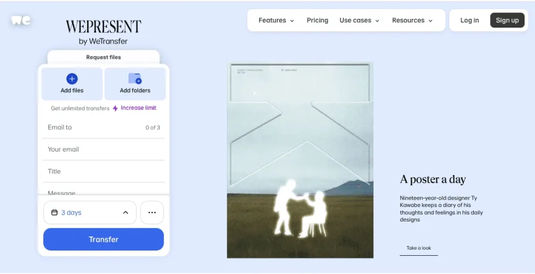The image size is (535, 274).
Task: Click the Sign up button
Action: click(x=507, y=20)
